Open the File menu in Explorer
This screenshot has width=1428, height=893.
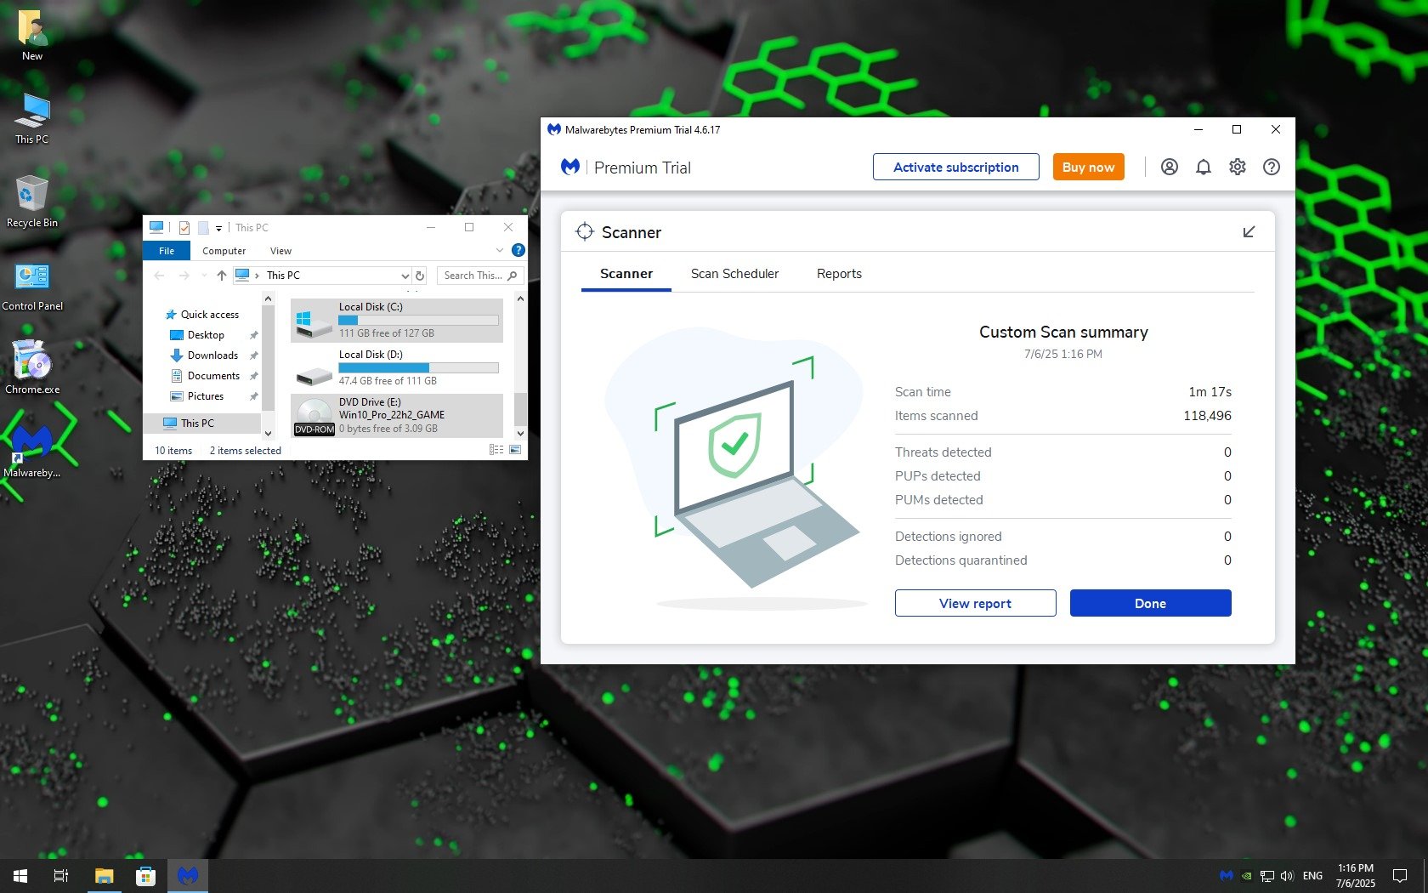click(x=167, y=251)
